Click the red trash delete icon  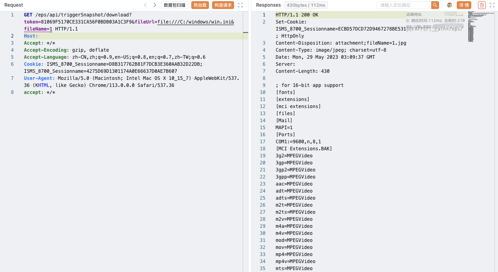[482, 5]
